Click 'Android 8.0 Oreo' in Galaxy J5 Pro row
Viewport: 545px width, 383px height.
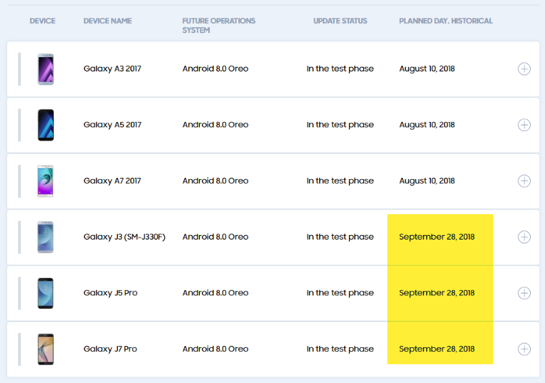pyautogui.click(x=215, y=293)
